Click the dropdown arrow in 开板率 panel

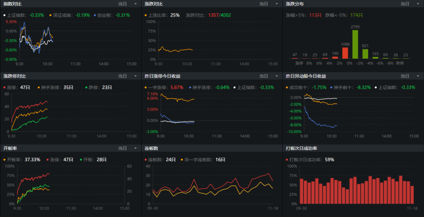point(135,148)
